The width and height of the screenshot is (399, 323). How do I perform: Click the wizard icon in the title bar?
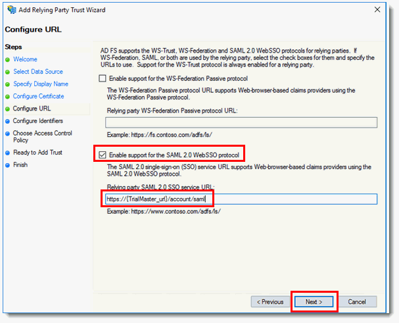point(11,10)
